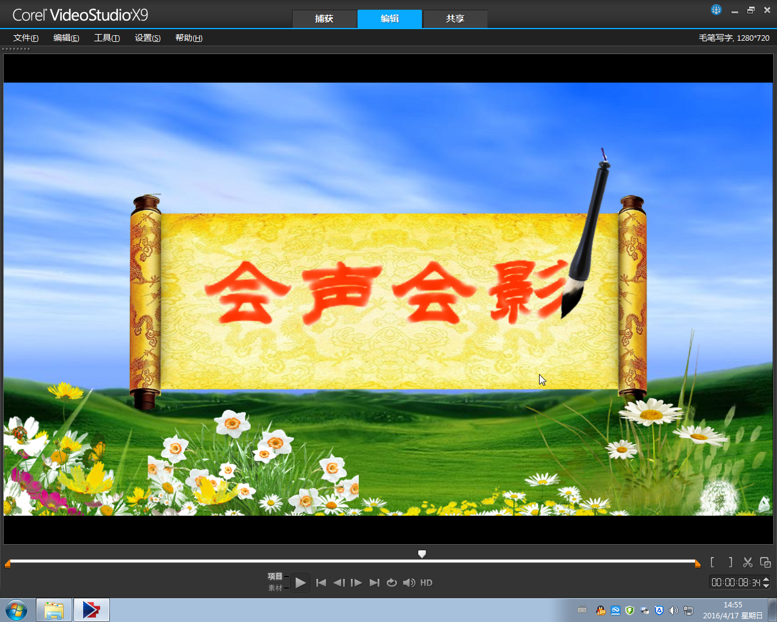Toggle HD preview mode

pyautogui.click(x=426, y=583)
